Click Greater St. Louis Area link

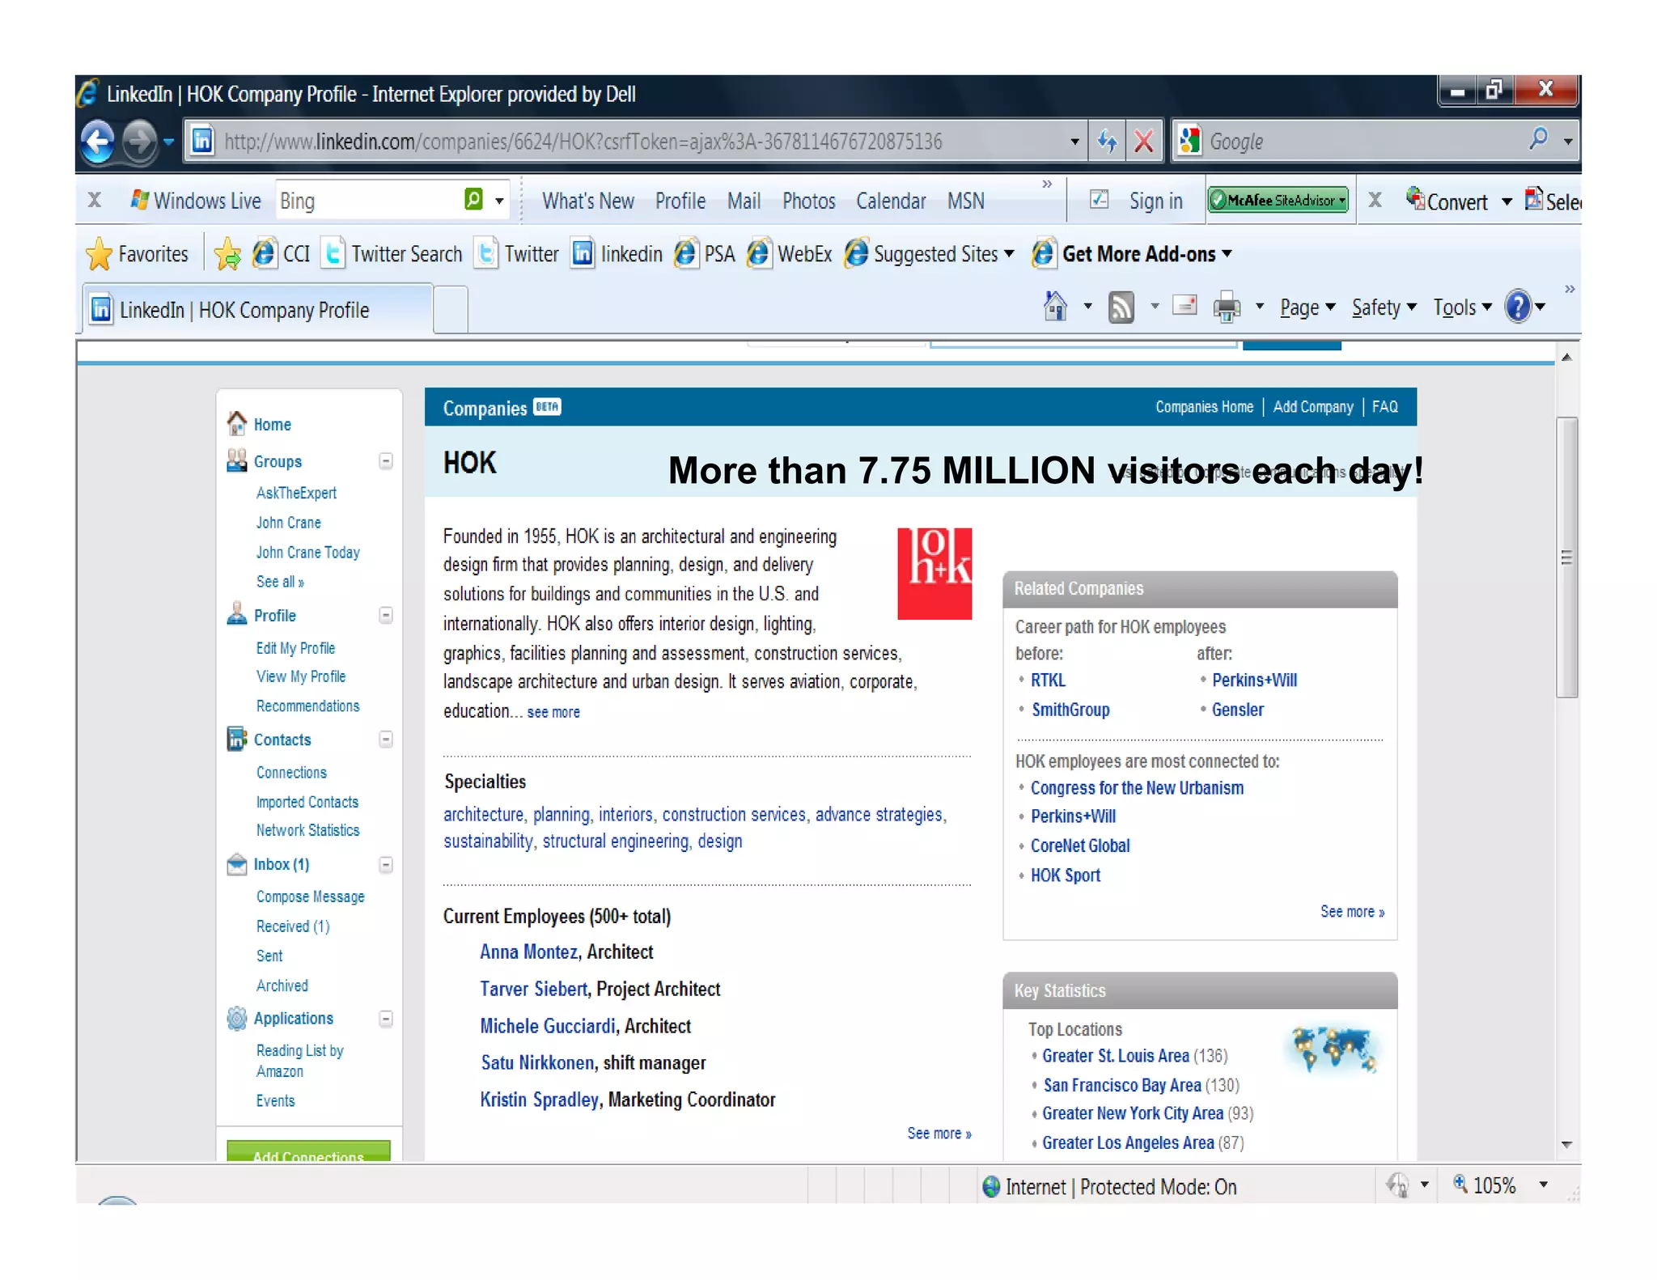pyautogui.click(x=1116, y=1056)
